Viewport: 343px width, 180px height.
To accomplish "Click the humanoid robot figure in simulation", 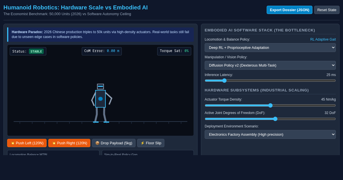I will (x=101, y=103).
